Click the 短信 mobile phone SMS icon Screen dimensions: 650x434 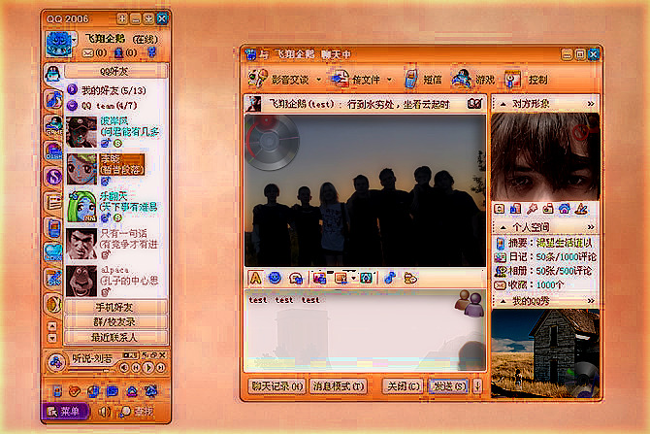[410, 79]
